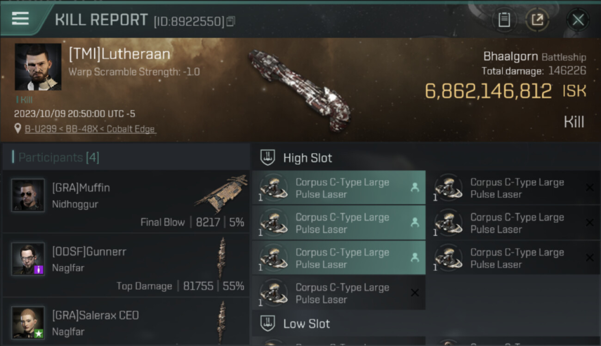Open the hamburger menu

(20, 18)
